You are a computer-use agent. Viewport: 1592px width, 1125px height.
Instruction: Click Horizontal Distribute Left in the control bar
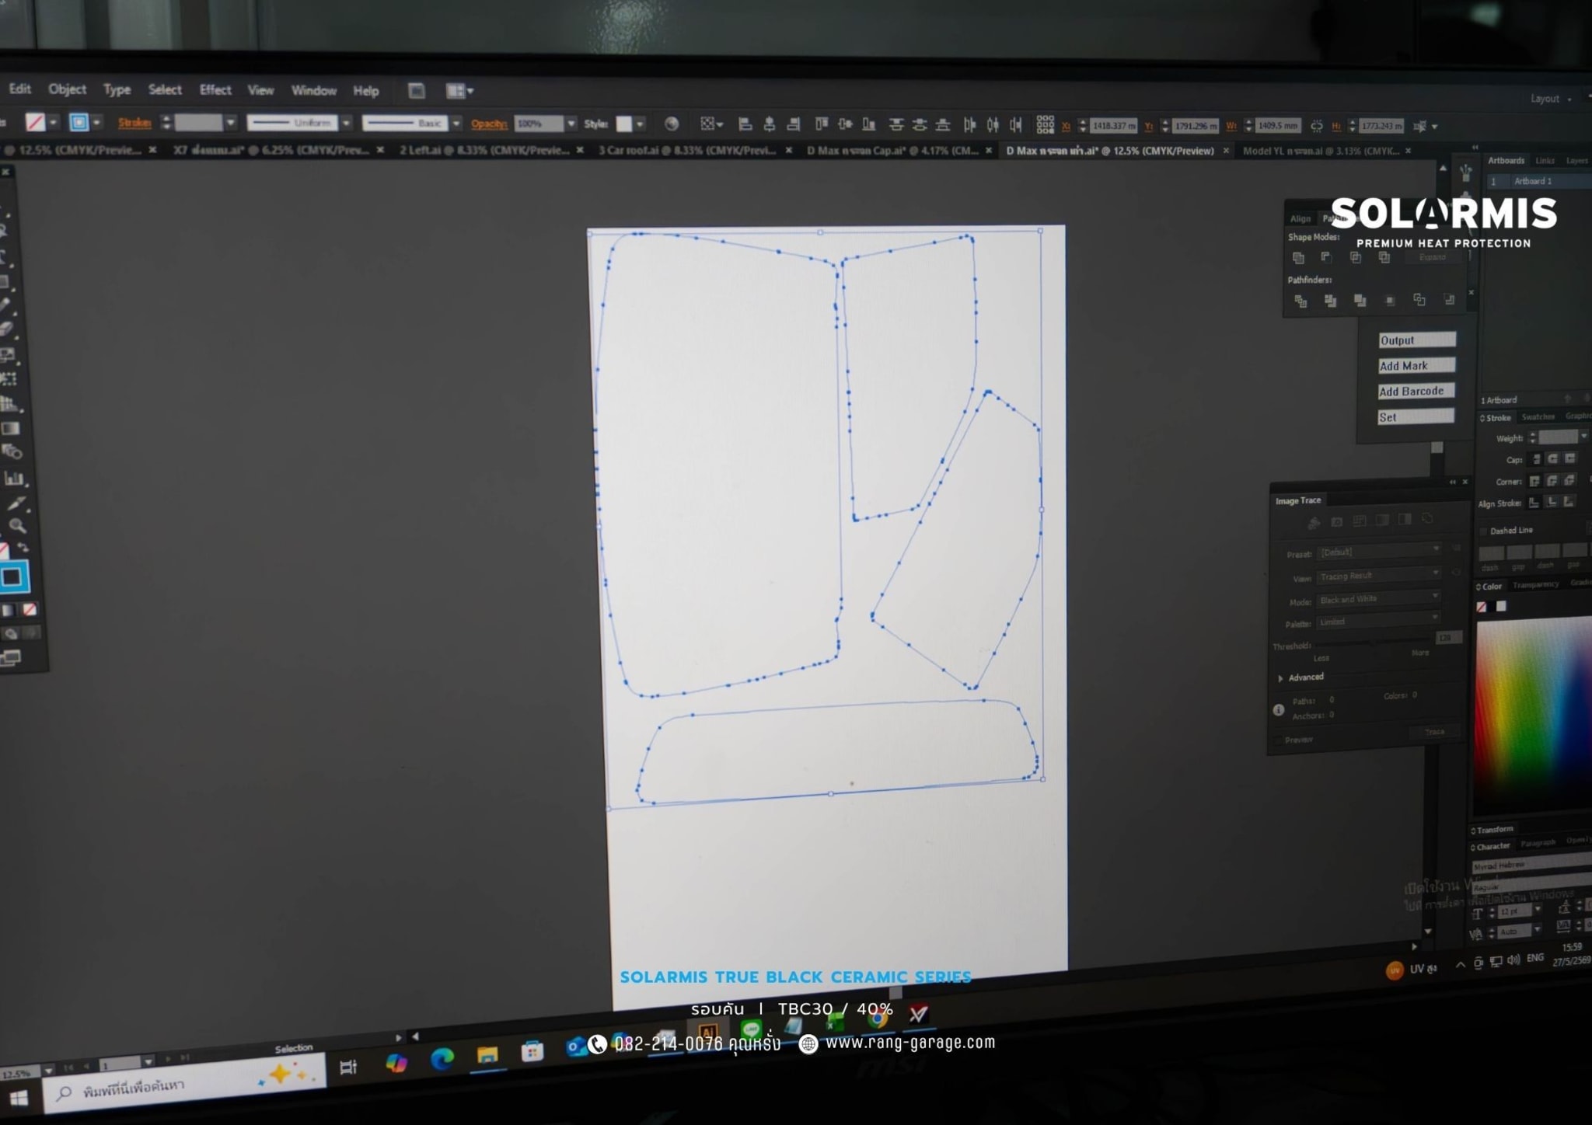coord(969,124)
